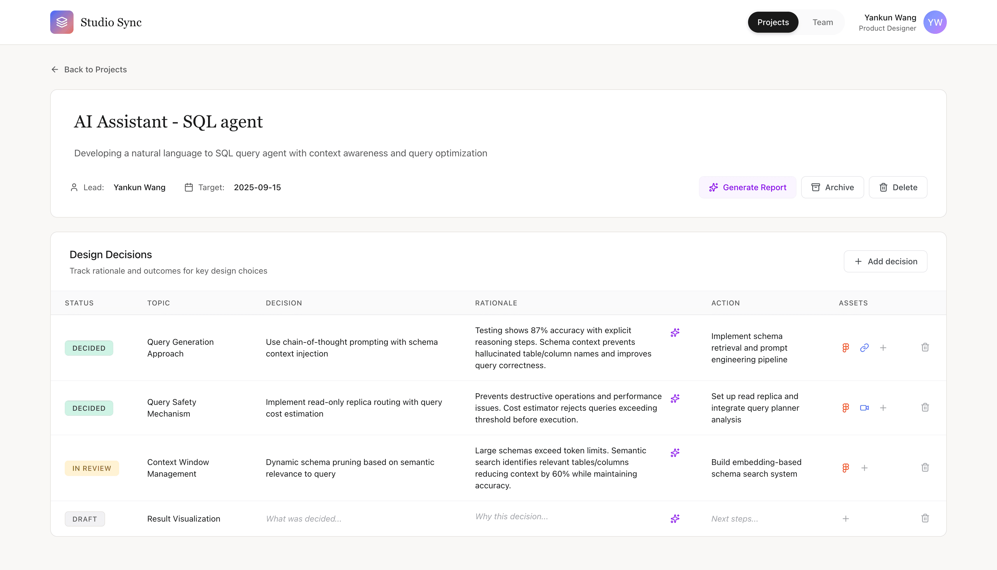Go Back to Projects
Viewport: 997px width, 570px height.
89,69
